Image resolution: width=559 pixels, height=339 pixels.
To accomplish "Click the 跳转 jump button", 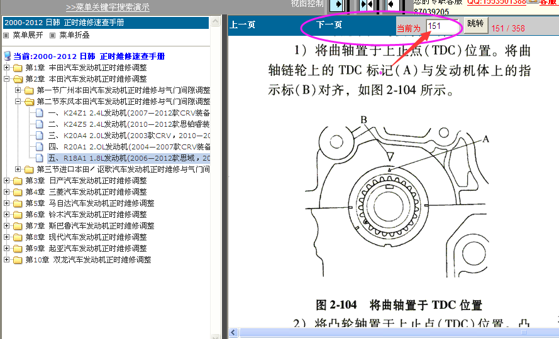I will (x=475, y=24).
